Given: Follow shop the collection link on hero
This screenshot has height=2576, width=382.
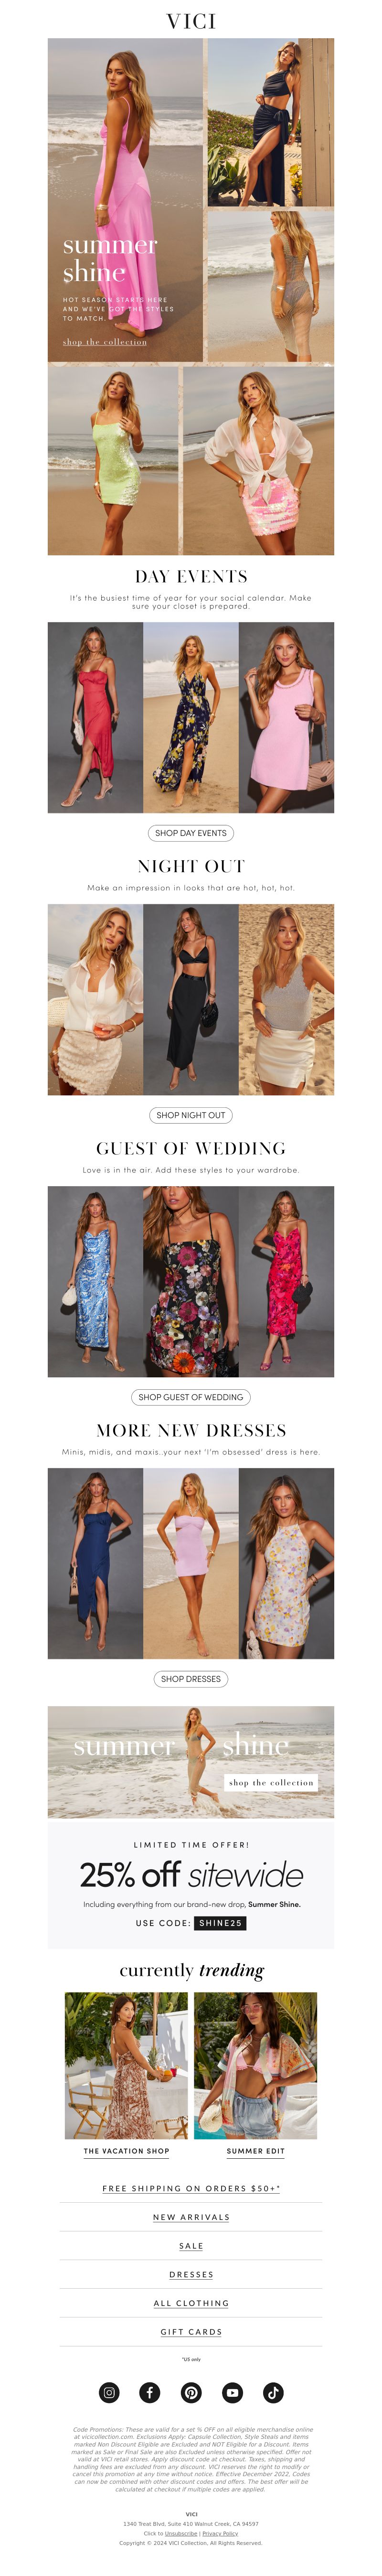Looking at the screenshot, I should click(x=105, y=342).
